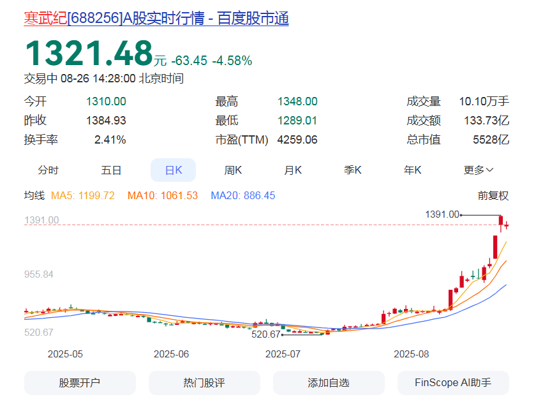Image resolution: width=536 pixels, height=404 pixels.
Task: Open the 前复权 adjustment selector
Action: click(493, 195)
